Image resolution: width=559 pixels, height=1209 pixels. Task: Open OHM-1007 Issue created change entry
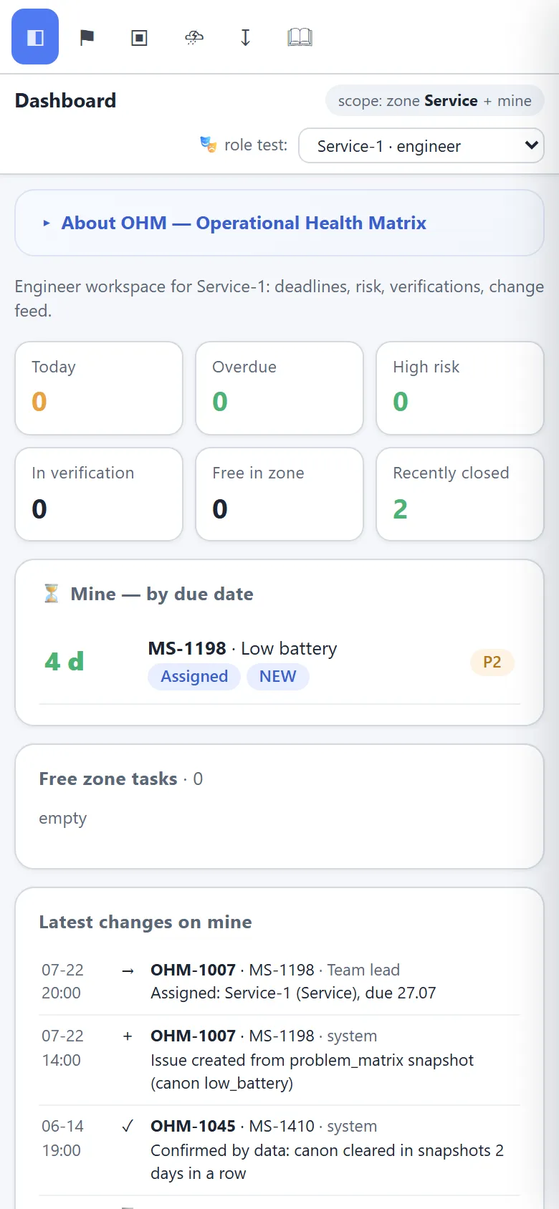click(x=279, y=1060)
